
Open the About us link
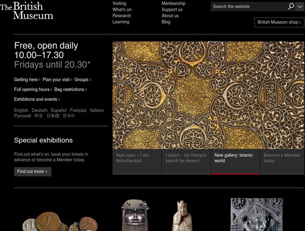click(x=170, y=16)
